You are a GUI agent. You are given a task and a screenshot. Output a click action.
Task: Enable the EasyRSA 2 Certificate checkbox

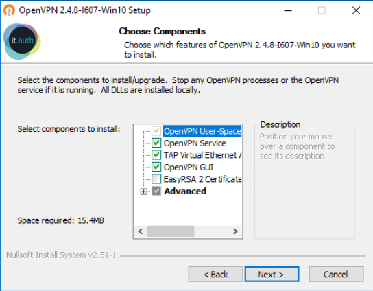pyautogui.click(x=156, y=178)
